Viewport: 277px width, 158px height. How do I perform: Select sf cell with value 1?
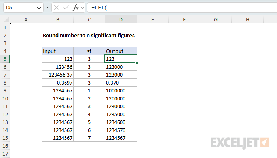click(x=89, y=90)
